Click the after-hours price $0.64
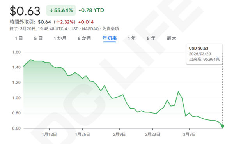234x144 pixels. click(x=44, y=22)
